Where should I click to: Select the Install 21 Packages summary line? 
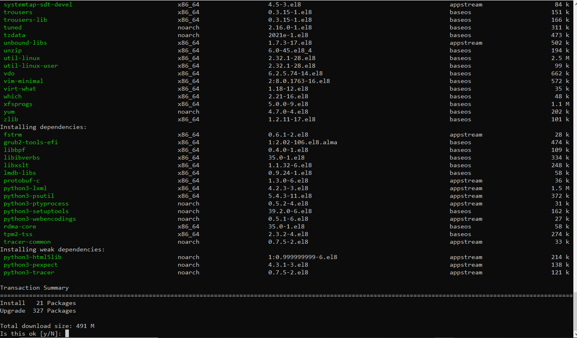(x=39, y=303)
